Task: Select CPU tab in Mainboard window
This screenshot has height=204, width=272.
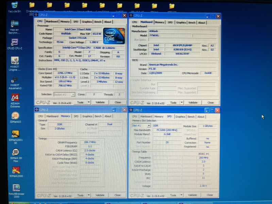Action: pos(134,22)
